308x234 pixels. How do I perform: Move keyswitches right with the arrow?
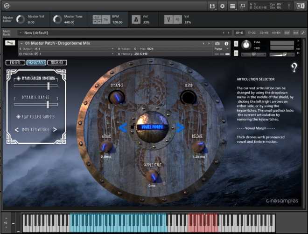(55, 129)
